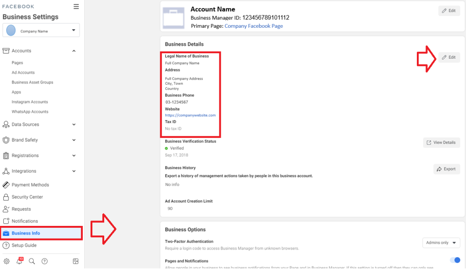Click the FACEBOOK logo text

coord(18,6)
